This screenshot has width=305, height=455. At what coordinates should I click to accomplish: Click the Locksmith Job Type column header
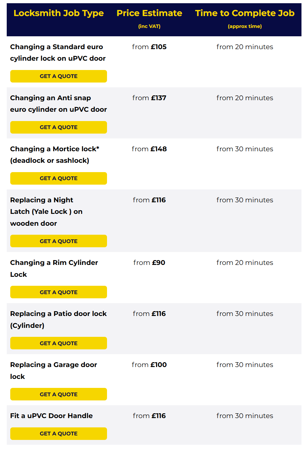[x=59, y=13]
